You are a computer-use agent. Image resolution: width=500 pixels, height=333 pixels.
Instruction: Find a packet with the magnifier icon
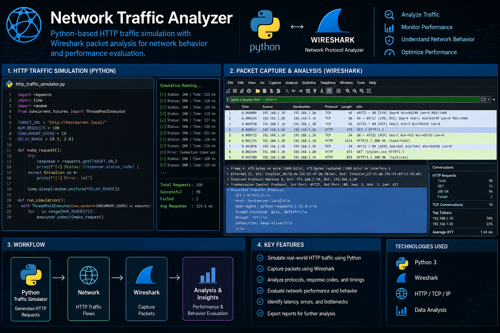(287, 91)
